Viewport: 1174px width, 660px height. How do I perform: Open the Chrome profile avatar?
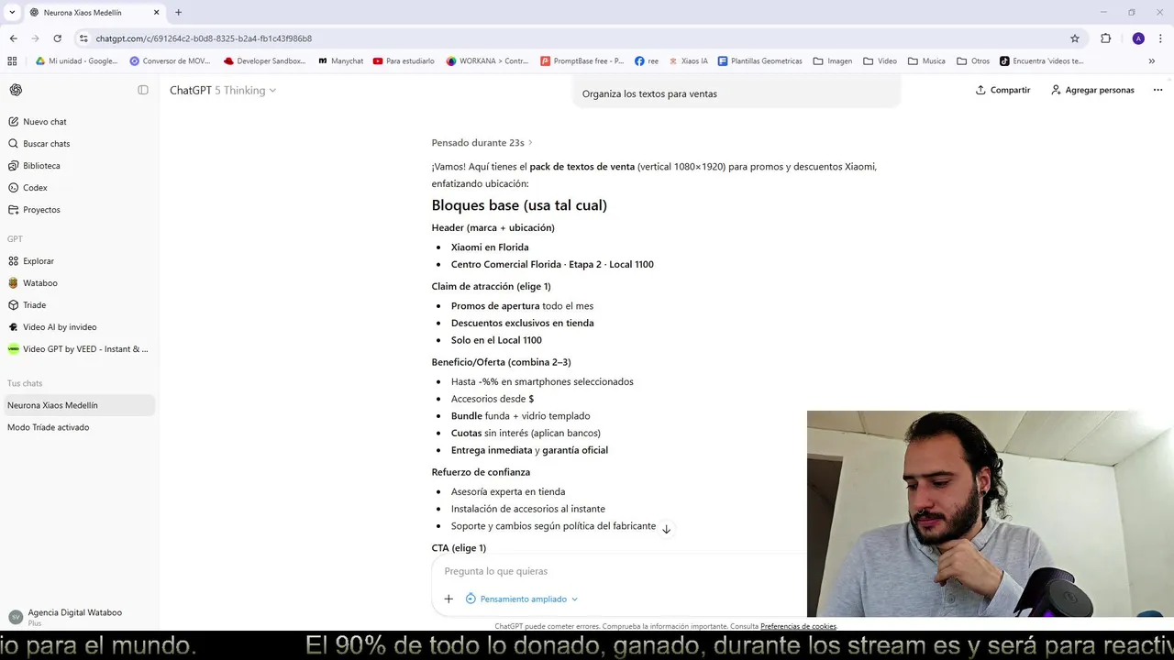click(x=1138, y=38)
